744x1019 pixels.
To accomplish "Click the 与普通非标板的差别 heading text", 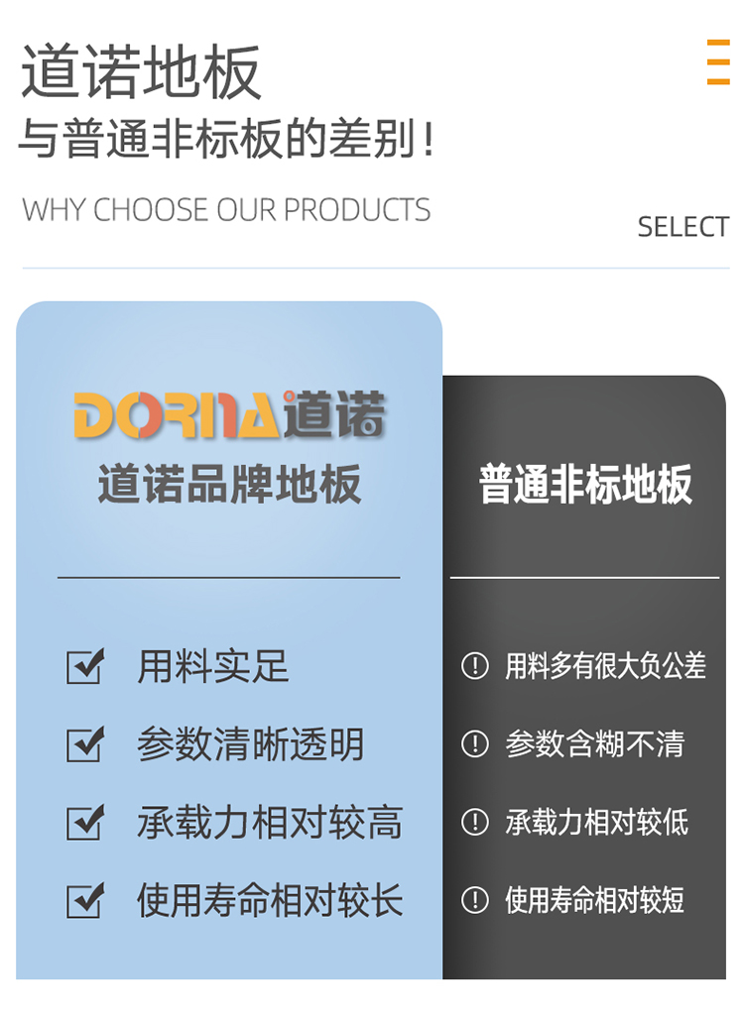I will [x=218, y=138].
